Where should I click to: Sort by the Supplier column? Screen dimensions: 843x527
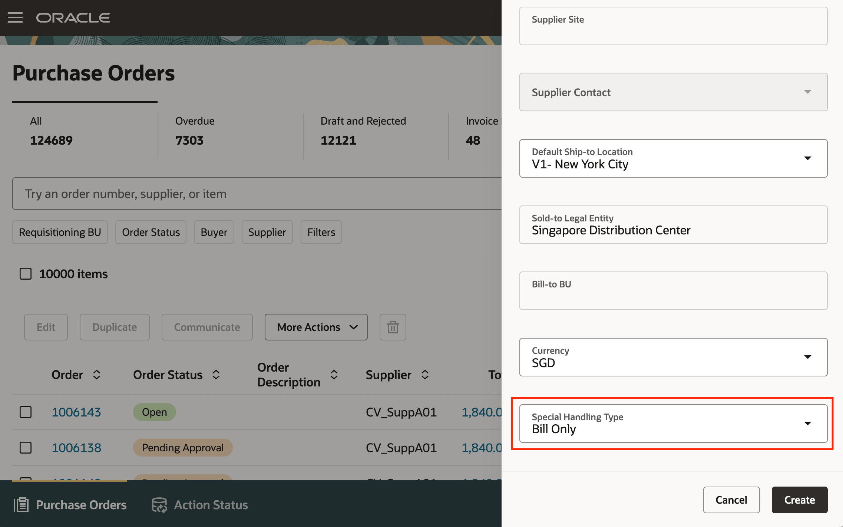(425, 375)
